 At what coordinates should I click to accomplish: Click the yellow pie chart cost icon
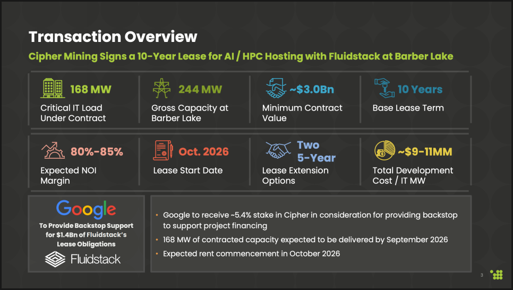click(384, 151)
